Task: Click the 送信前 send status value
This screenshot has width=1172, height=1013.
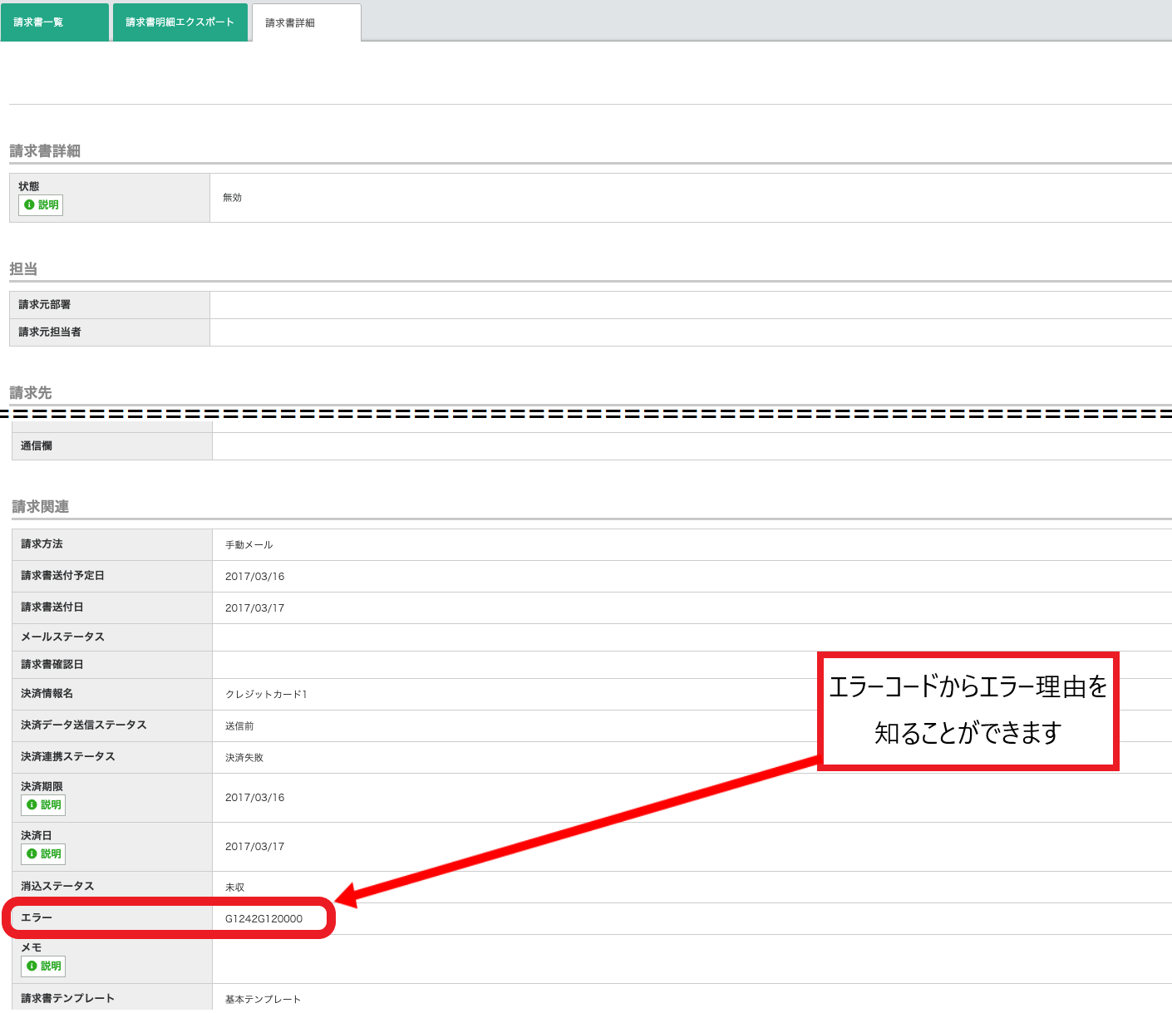Action: (239, 726)
